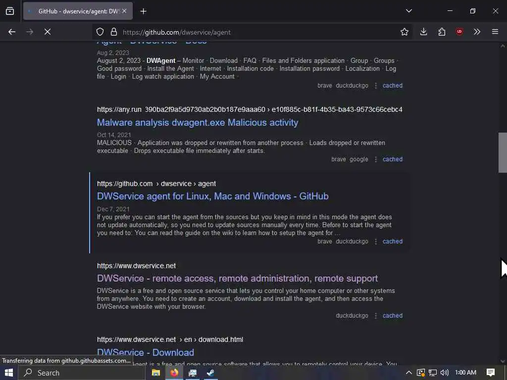This screenshot has height=380, width=507.
Task: Close the GitHub dwservice/agent tab
Action: (124, 11)
